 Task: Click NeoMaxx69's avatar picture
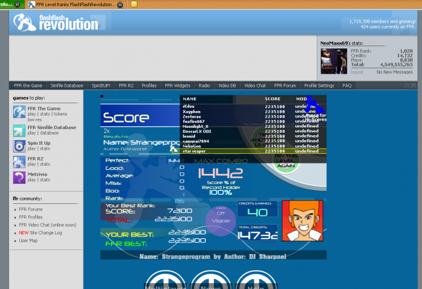(334, 61)
